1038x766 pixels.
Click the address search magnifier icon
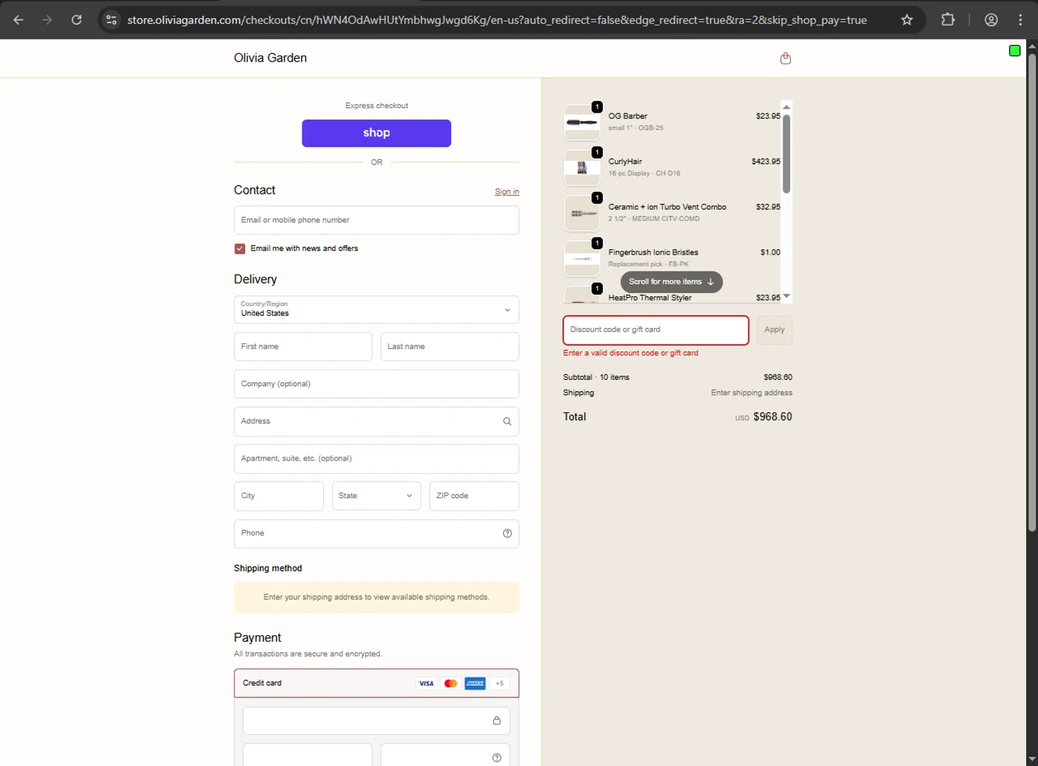pos(507,421)
